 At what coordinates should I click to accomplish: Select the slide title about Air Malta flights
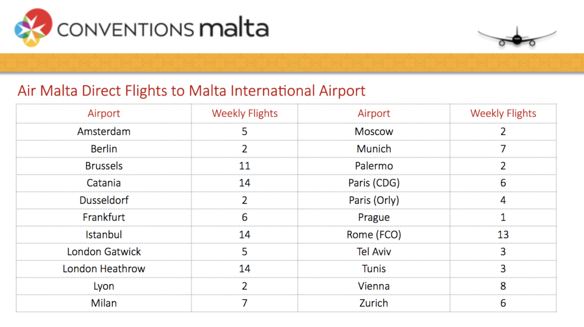(x=192, y=91)
